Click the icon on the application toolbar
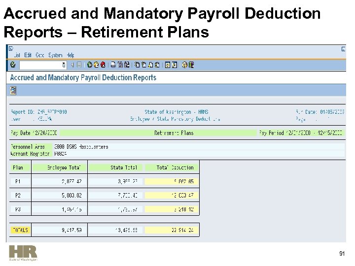This screenshot has height=266, width=355. [x=13, y=91]
